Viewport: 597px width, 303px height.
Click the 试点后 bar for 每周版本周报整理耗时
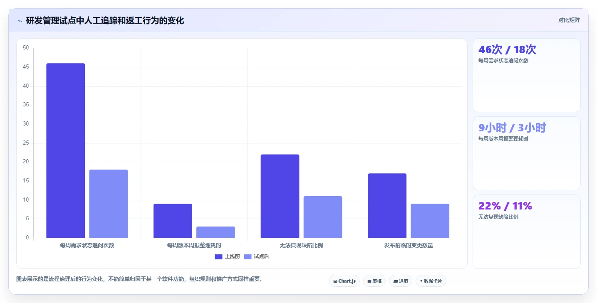point(216,232)
